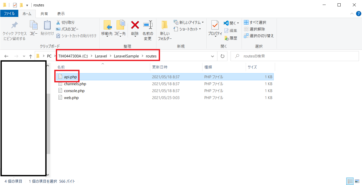Open the File (ファイル) tab
This screenshot has width=362, height=185.
9,14
